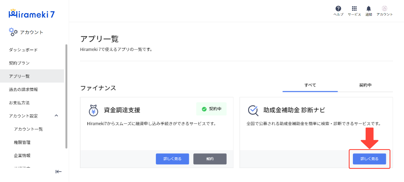Click the magnifier icon for 助成金補助金 診断ナビ
The width and height of the screenshot is (404, 182).
point(253,110)
